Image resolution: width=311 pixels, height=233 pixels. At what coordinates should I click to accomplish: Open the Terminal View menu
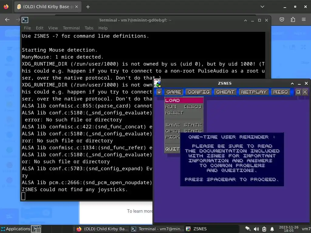tap(53, 28)
